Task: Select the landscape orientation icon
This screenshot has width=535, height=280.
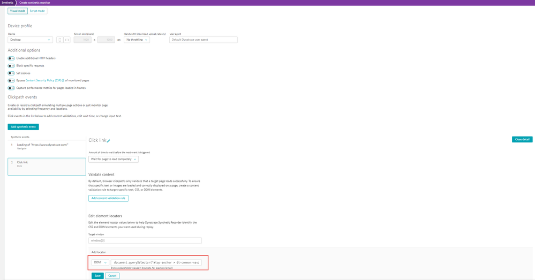Action: 67,40
